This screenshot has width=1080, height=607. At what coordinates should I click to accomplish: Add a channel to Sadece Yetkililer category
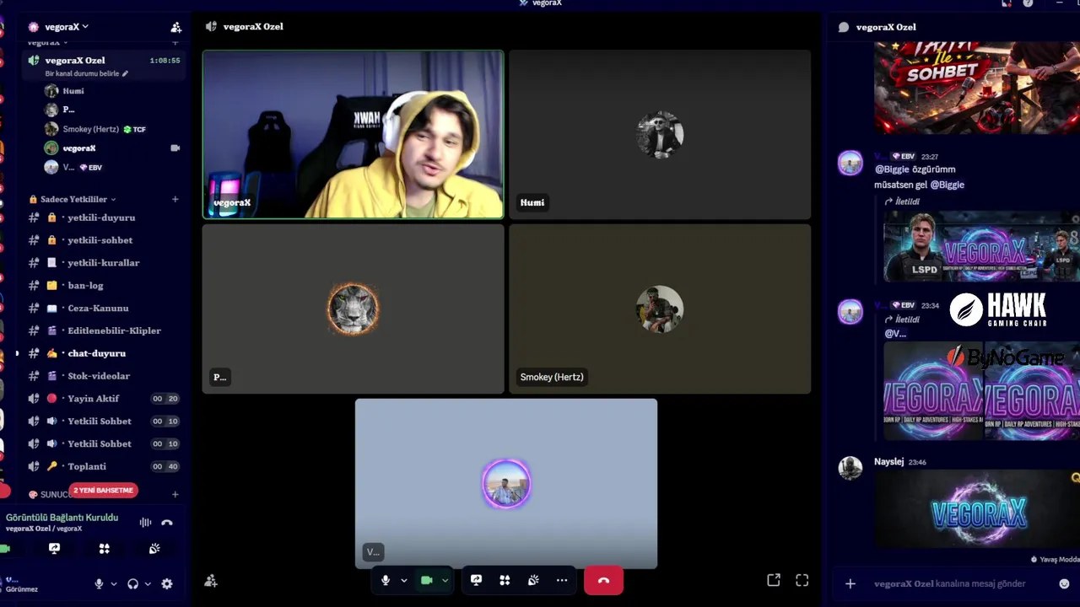click(x=175, y=200)
